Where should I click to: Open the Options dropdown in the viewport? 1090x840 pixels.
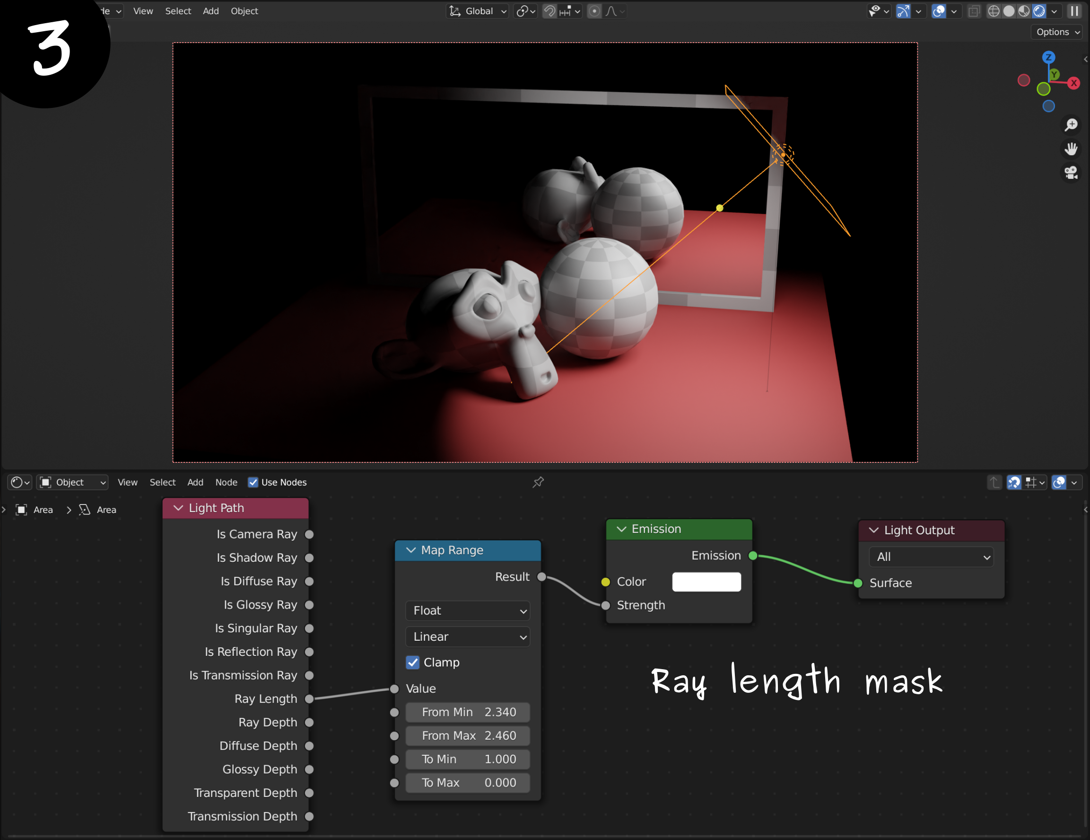click(x=1057, y=31)
